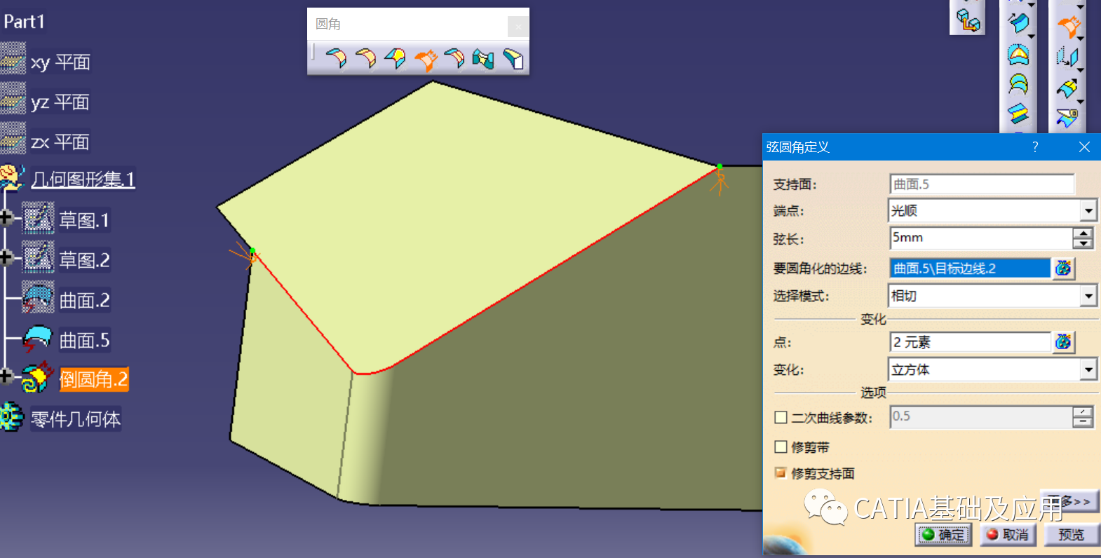Click the 取消 button
Viewport: 1101px width, 558px height.
[x=1008, y=535]
